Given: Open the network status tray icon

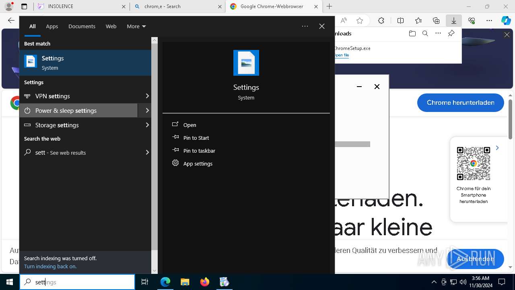Looking at the screenshot, I should (453, 282).
